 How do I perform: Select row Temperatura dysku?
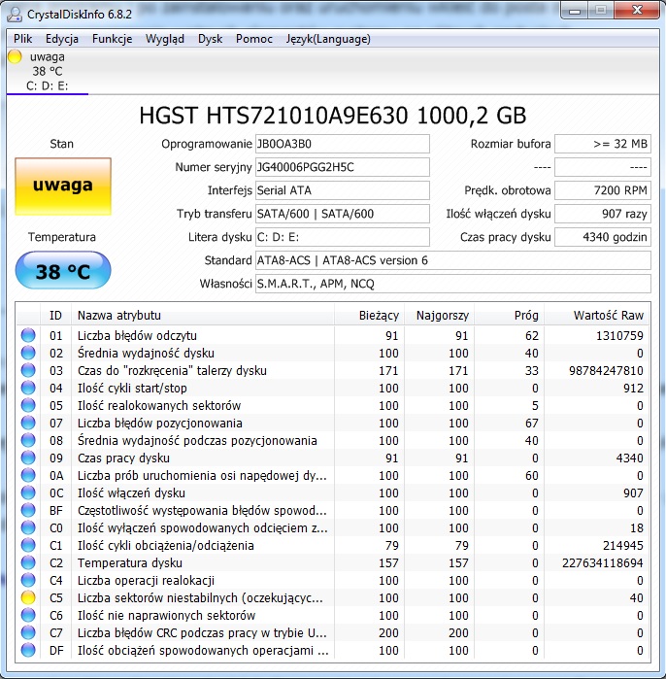[x=332, y=562]
